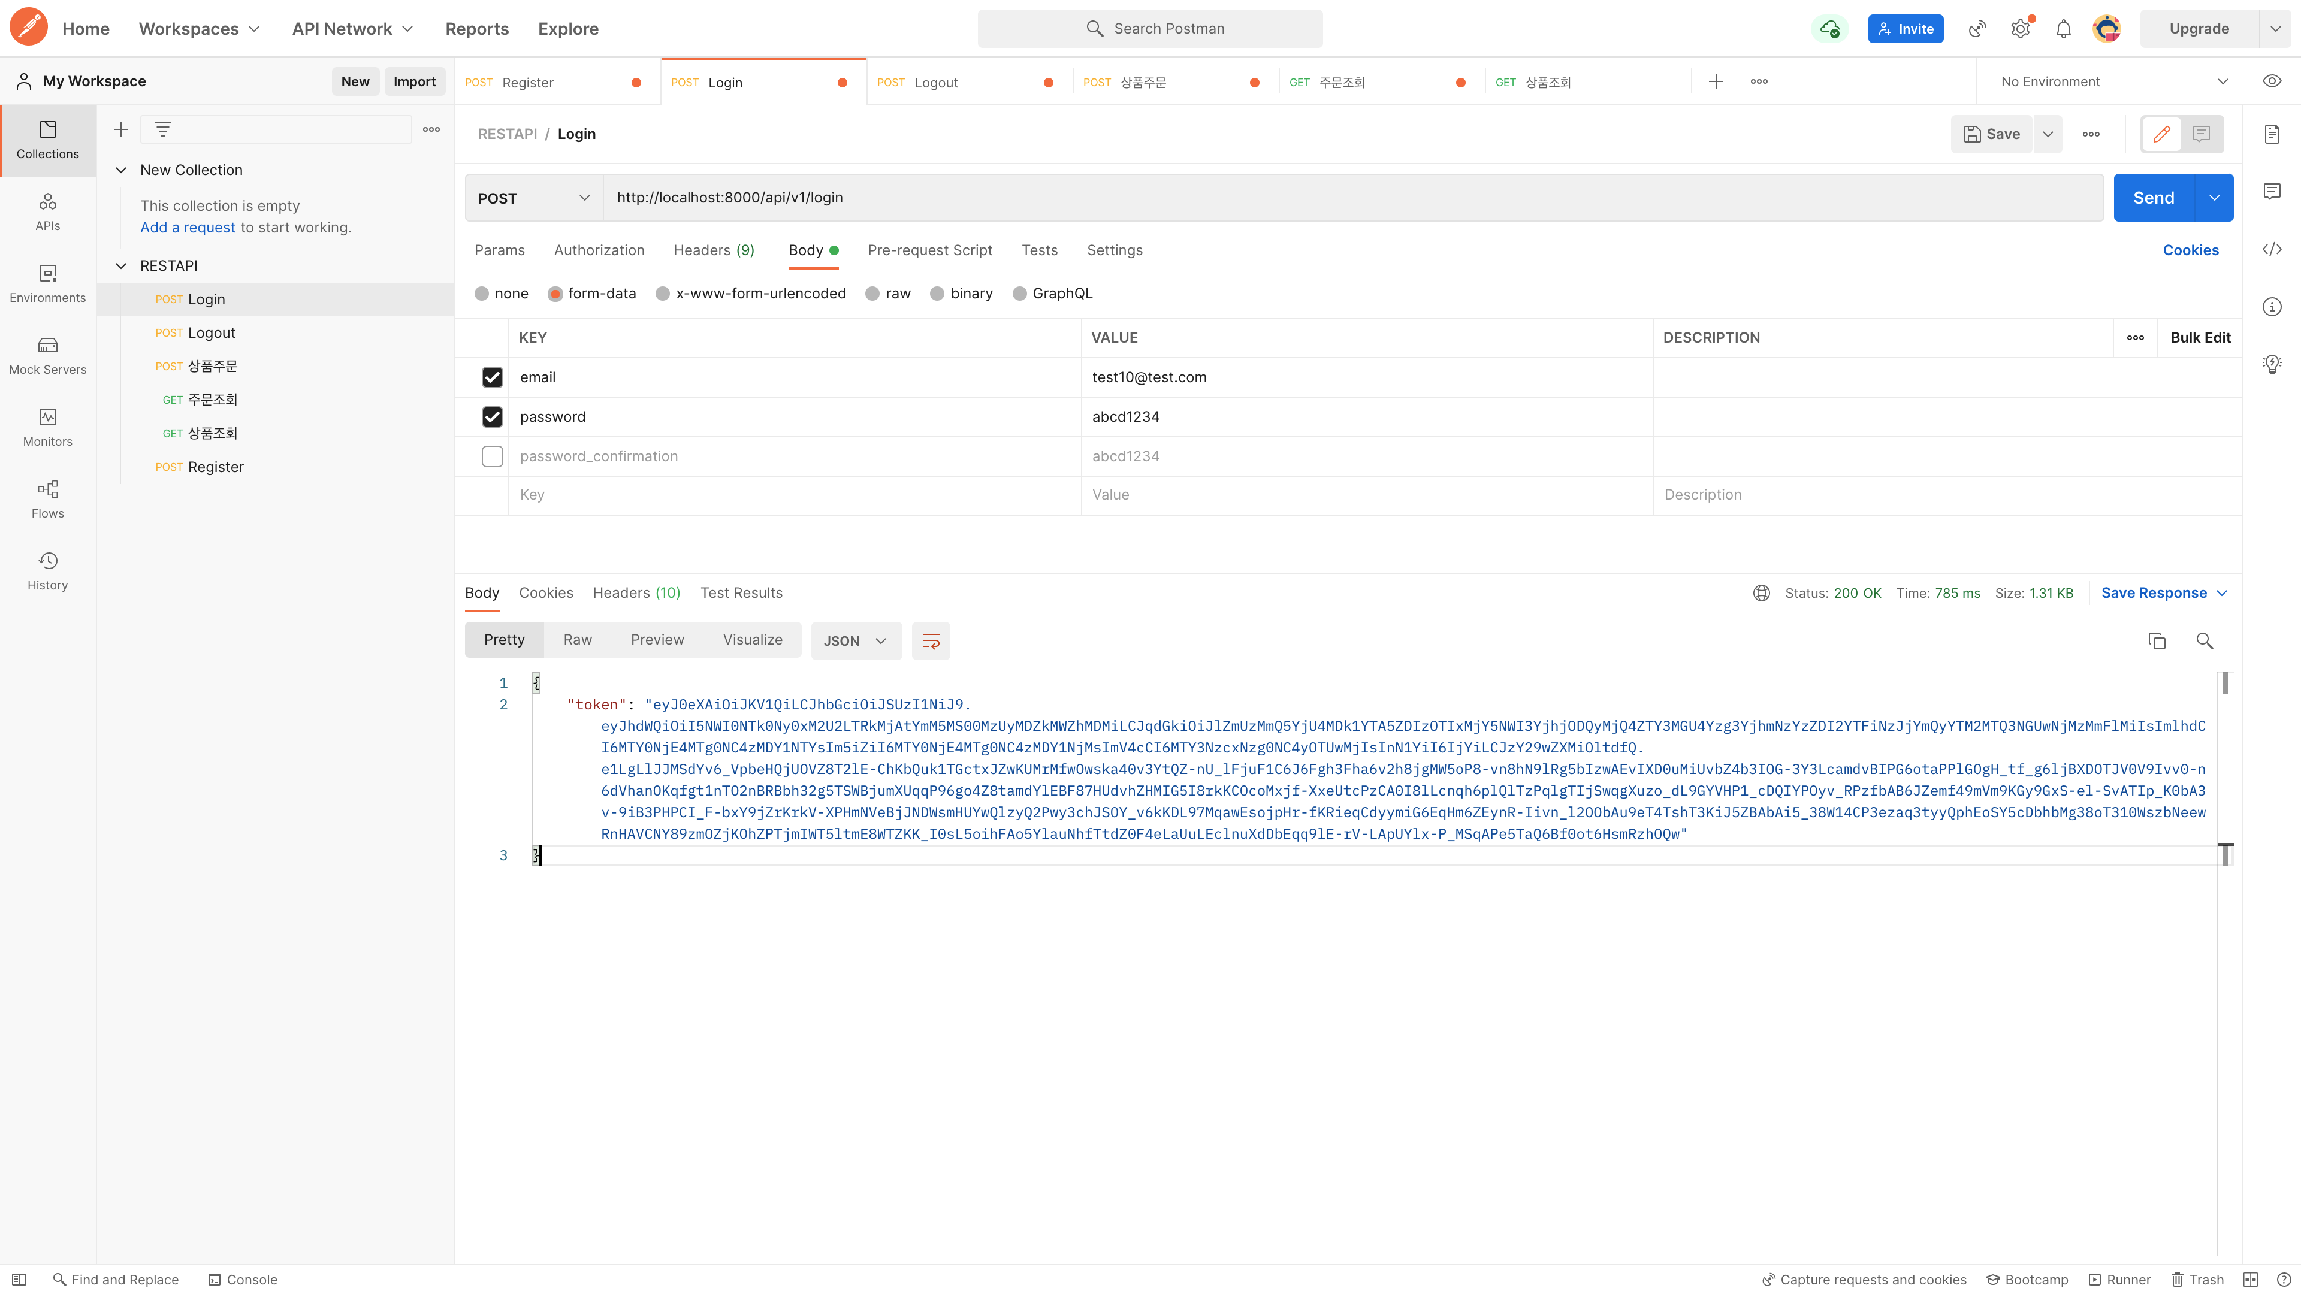The image size is (2301, 1294).
Task: Click the search response magnifier icon
Action: click(2204, 640)
